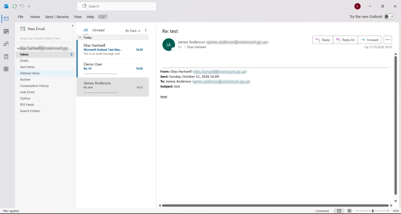Select the Inbox folder

pos(45,54)
